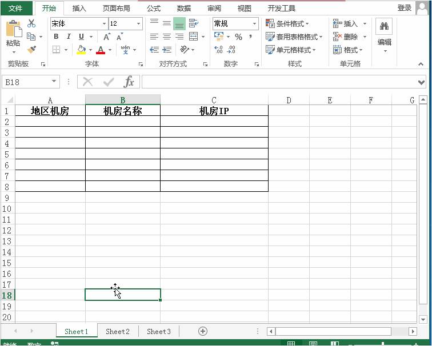Add a new sheet with plus icon
The height and width of the screenshot is (346, 432).
(x=203, y=331)
